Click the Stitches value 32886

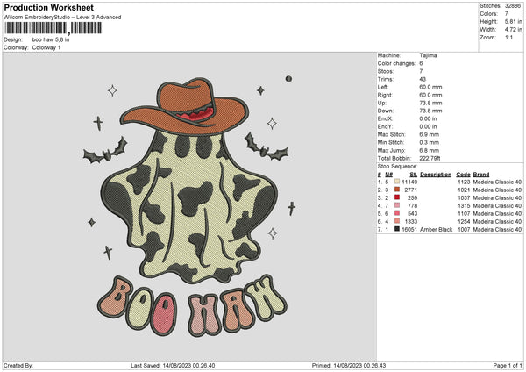click(x=514, y=5)
